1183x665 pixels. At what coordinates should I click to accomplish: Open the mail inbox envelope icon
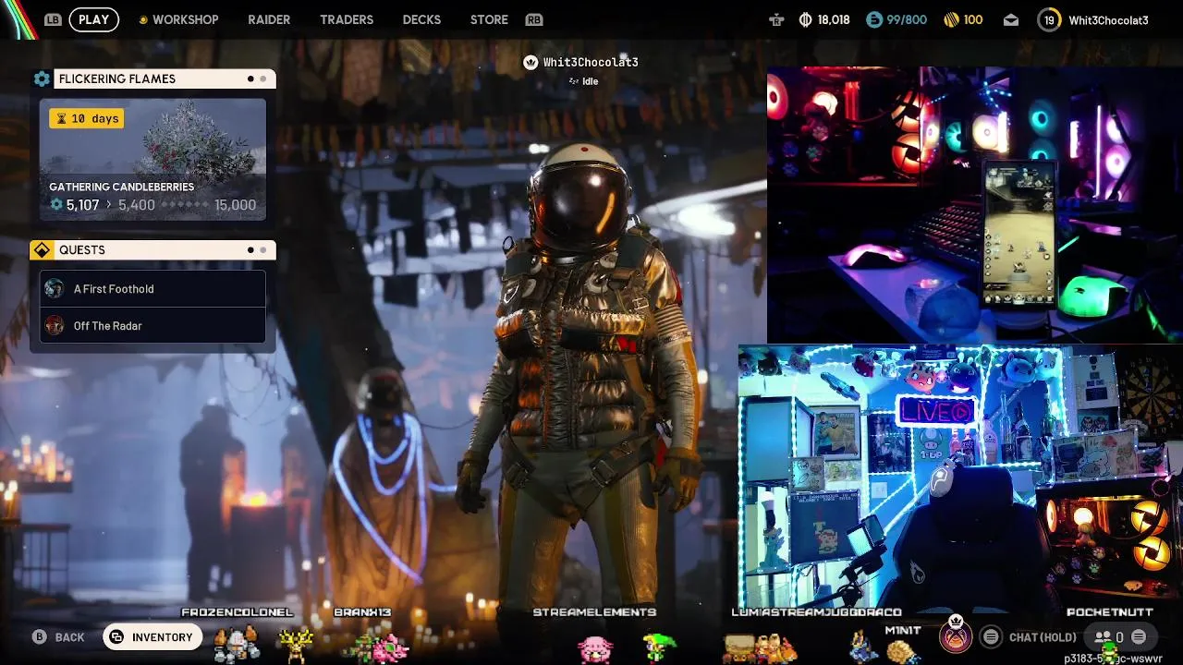click(x=1011, y=19)
